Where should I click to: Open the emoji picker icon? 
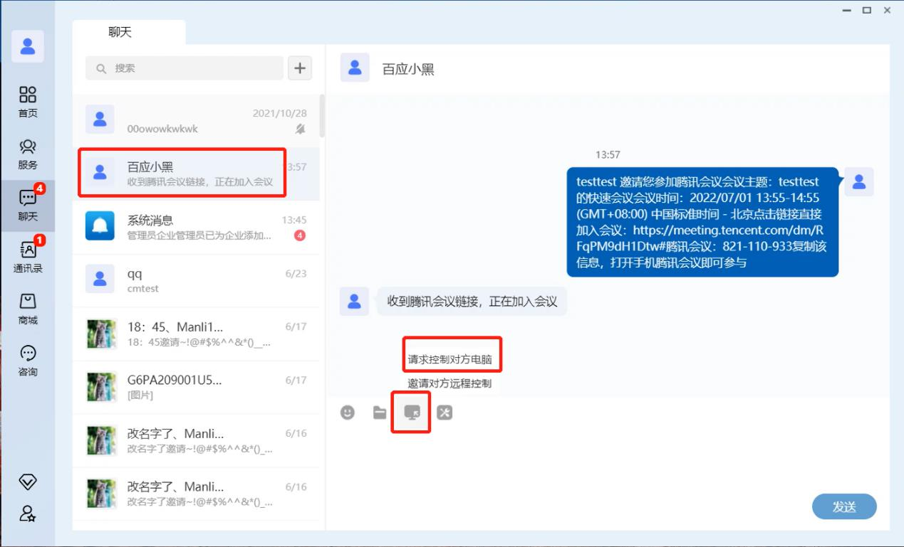[x=348, y=413]
